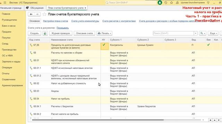This screenshot has width=222, height=124.
Task: Click the Описание счета button
Action: coord(84,33)
